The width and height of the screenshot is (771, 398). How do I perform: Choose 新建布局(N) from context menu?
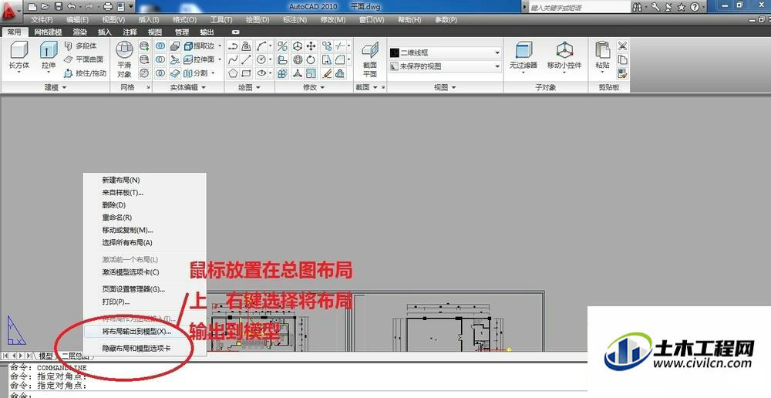coord(145,180)
